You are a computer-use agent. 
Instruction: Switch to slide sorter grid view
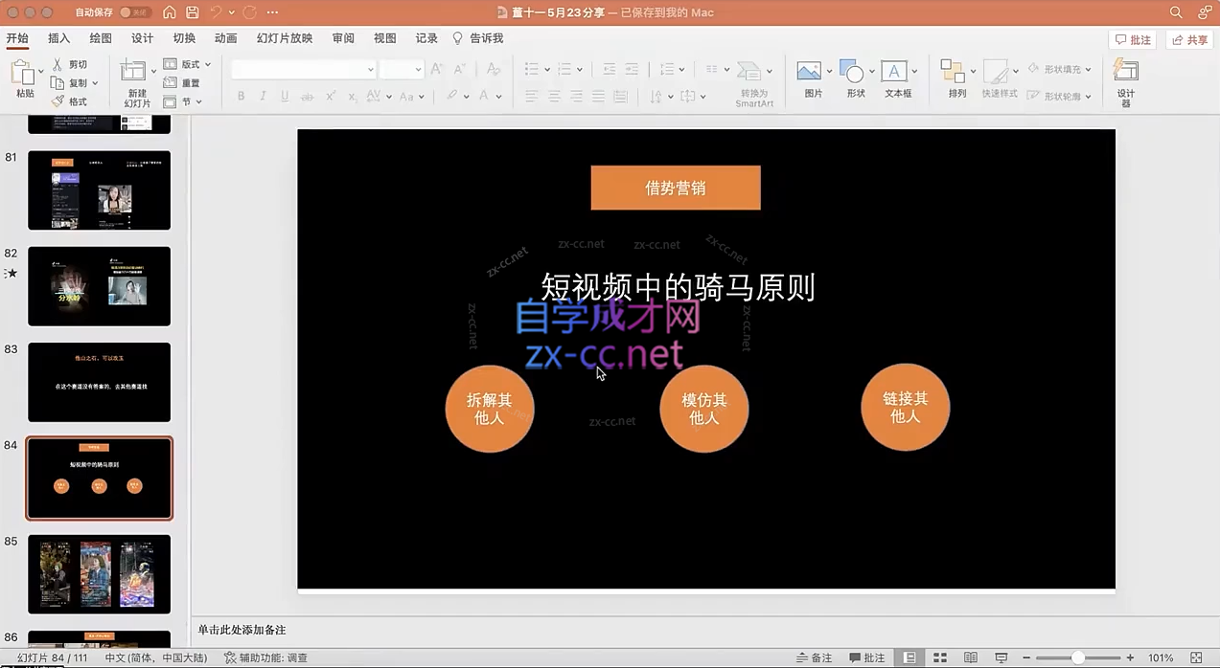[x=940, y=657]
